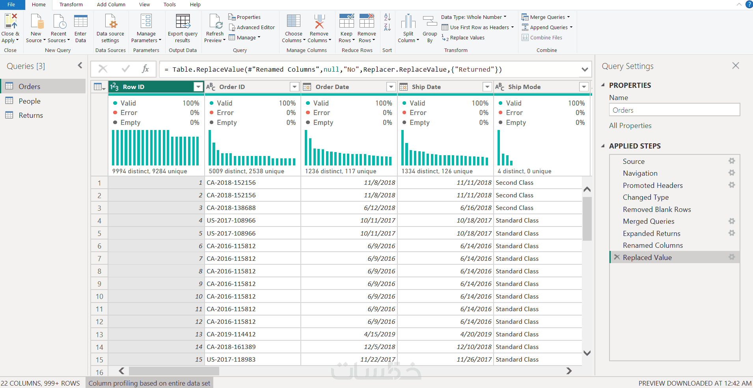Click the Group By icon

click(x=430, y=21)
